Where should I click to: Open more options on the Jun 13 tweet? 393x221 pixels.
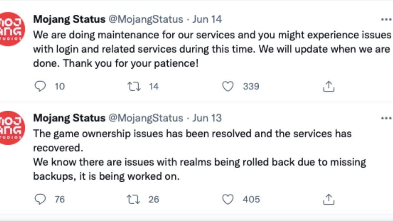tap(386, 118)
